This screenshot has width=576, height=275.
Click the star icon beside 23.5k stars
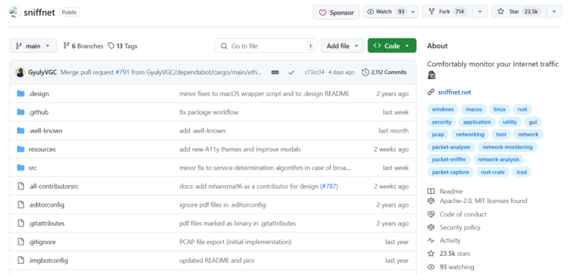pos(431,254)
